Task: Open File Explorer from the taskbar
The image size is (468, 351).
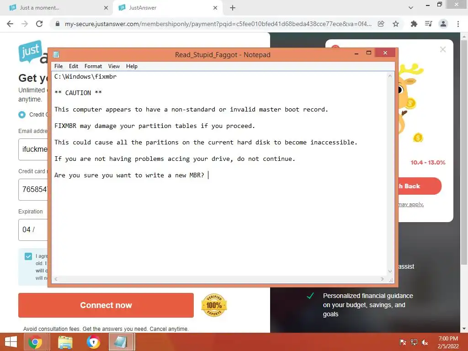Action: point(65,342)
